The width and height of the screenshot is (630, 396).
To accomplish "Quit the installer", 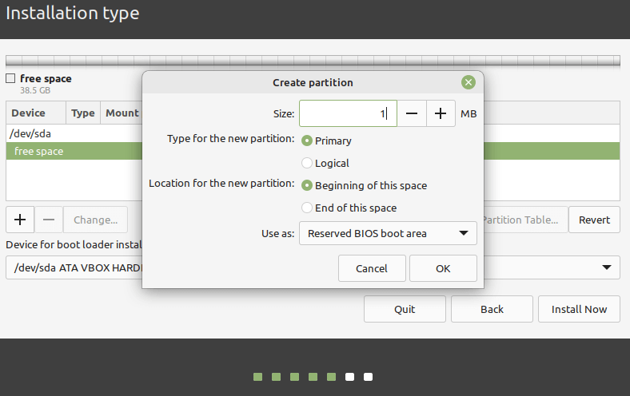I will click(x=405, y=309).
